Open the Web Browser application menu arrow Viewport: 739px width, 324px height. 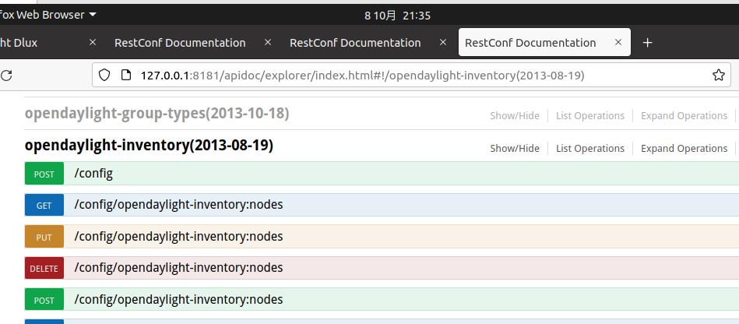point(93,15)
